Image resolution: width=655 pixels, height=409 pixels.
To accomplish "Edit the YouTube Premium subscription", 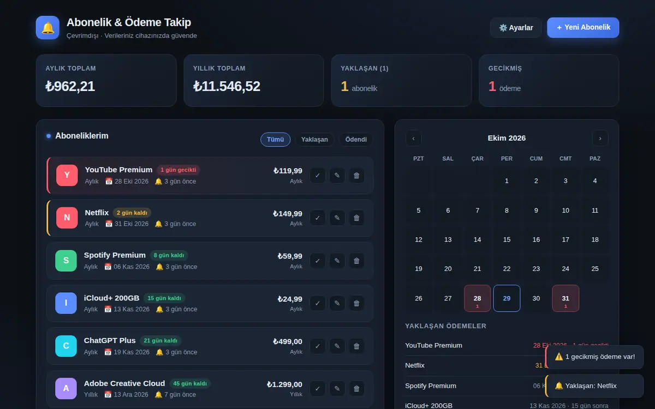I will (337, 176).
